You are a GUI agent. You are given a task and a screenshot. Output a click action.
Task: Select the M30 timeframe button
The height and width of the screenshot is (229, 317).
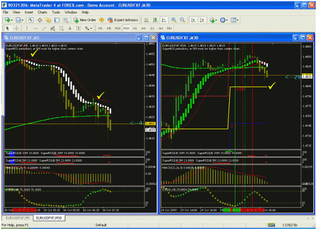(126, 28)
